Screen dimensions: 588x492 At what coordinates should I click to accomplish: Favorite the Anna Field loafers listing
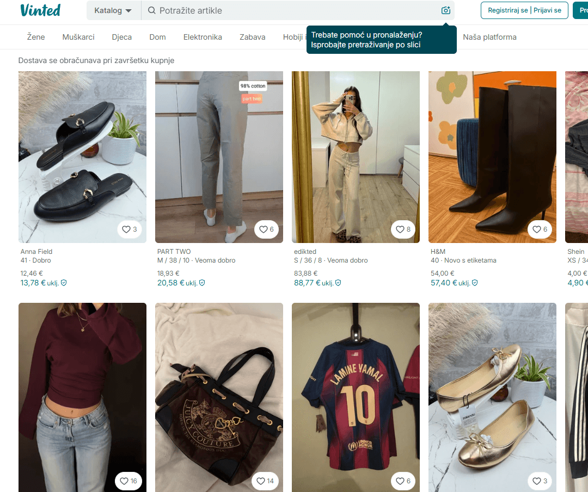pos(130,229)
